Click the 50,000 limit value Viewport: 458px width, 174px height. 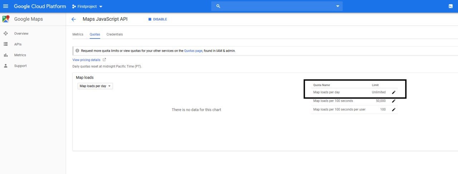pyautogui.click(x=381, y=101)
